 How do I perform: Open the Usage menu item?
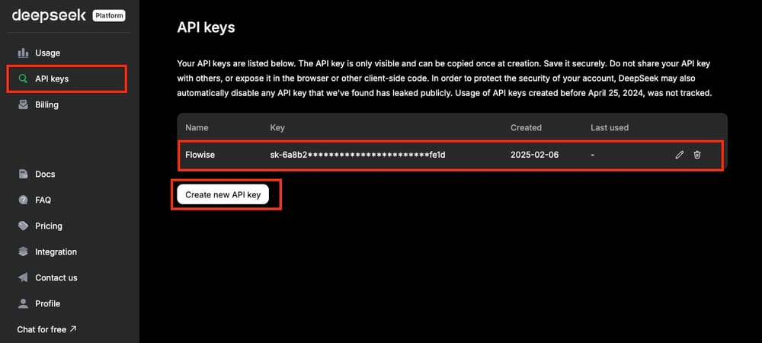pyautogui.click(x=47, y=53)
